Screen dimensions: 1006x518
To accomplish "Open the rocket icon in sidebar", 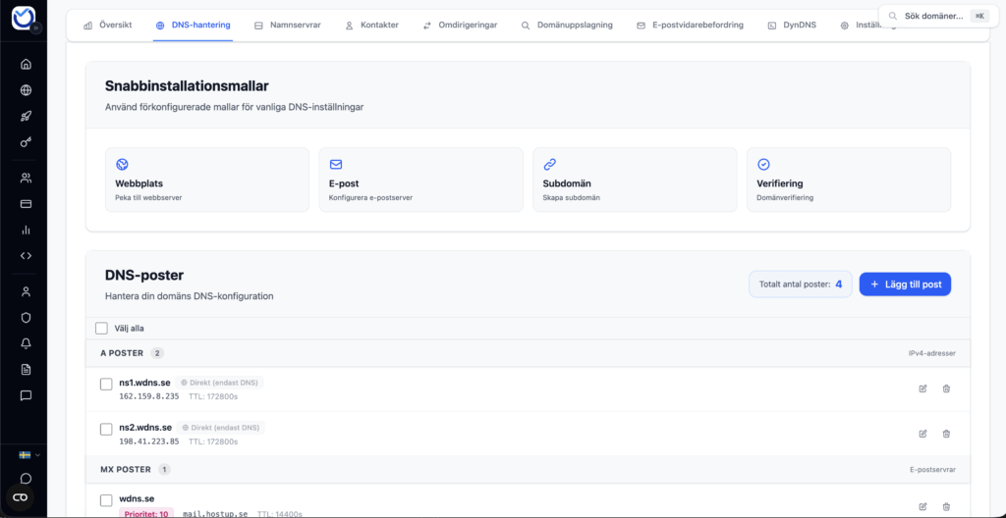I will (x=26, y=116).
